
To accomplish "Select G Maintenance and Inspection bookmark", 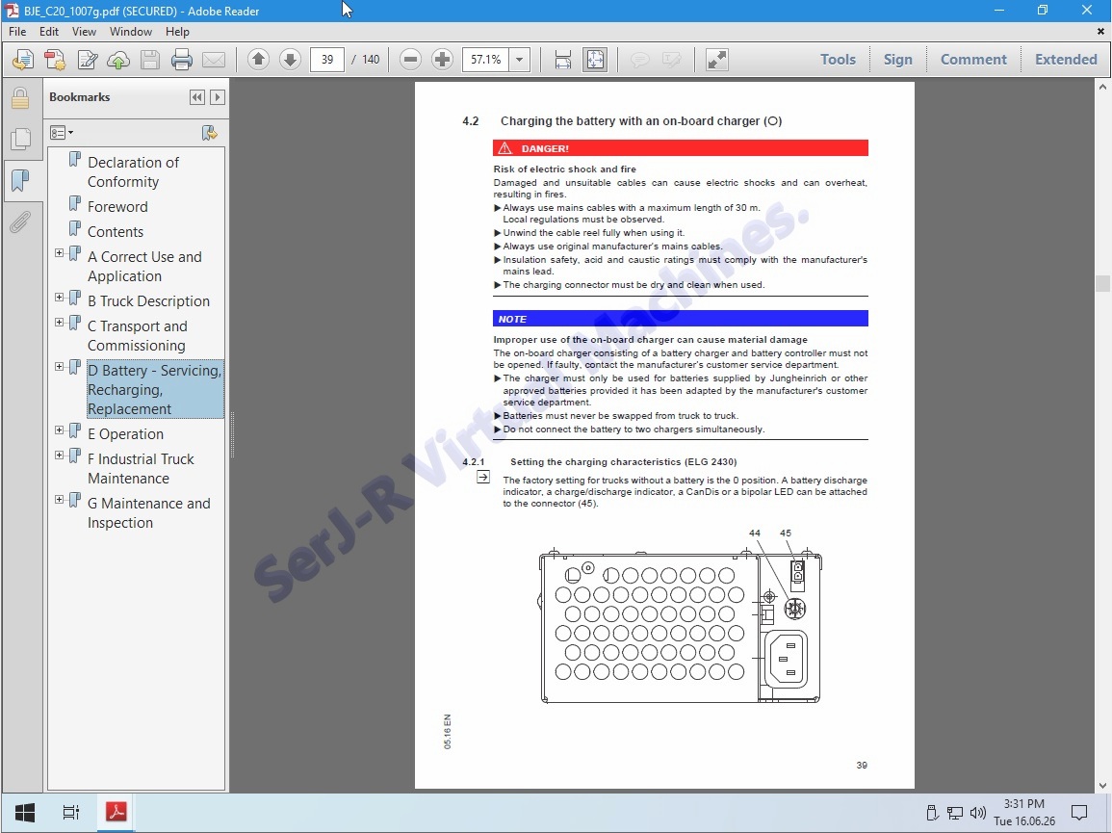I will tap(149, 512).
